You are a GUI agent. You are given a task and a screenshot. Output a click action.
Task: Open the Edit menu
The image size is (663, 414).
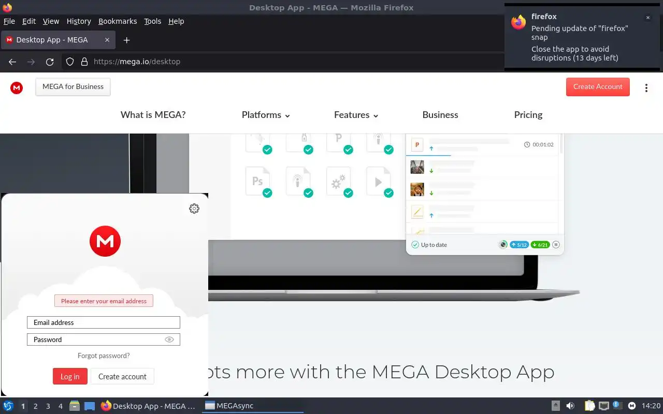29,21
